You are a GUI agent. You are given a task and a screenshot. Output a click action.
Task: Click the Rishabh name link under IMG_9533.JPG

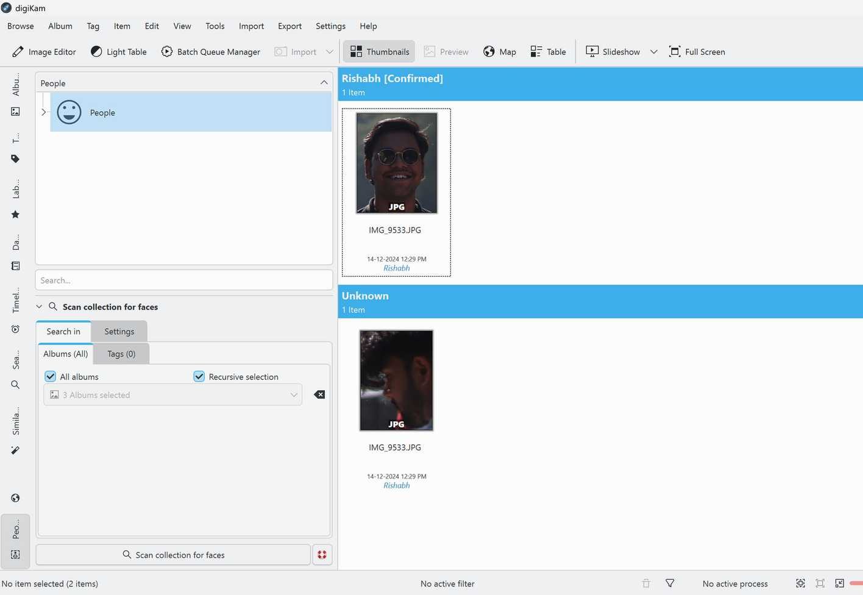(x=396, y=268)
